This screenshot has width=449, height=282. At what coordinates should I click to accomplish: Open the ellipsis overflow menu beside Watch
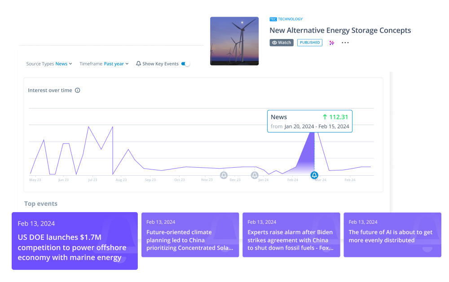point(345,43)
